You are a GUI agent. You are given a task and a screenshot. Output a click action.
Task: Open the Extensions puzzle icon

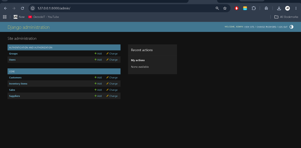pyautogui.click(x=254, y=8)
